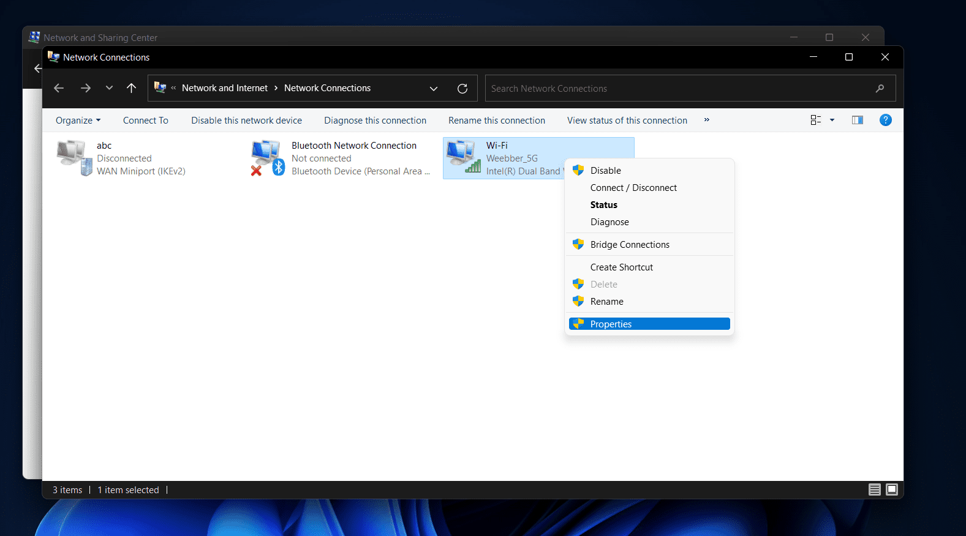Click the double-chevron breadcrumb overflow
Screen dimensions: 966x536
tap(173, 88)
